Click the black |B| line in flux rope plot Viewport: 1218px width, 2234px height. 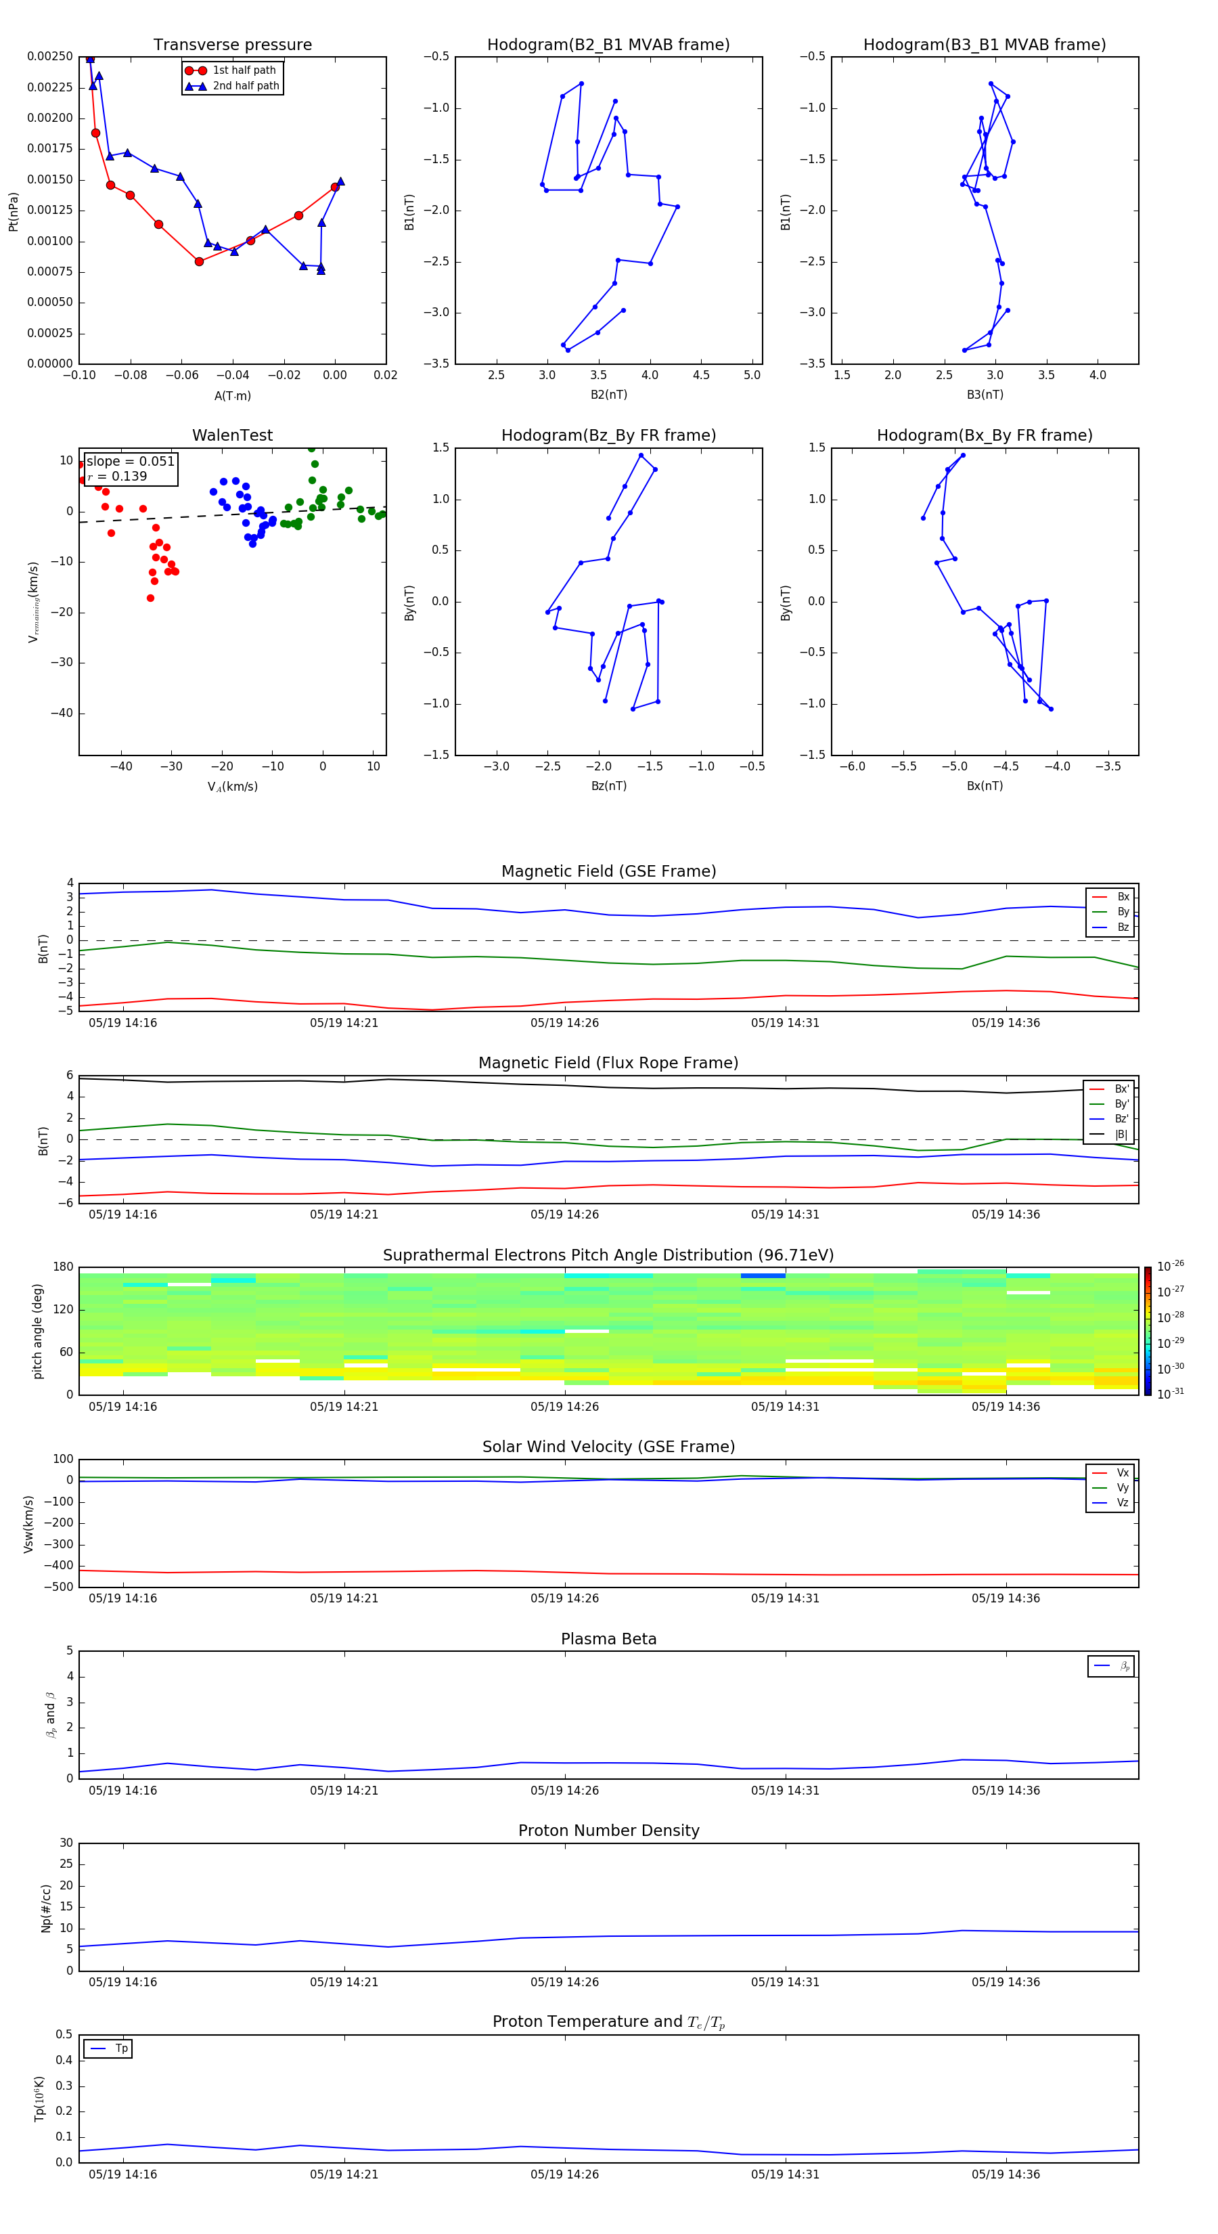608,1087
